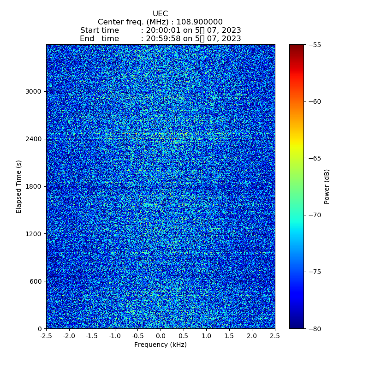Click the 0 y-axis tick label

(40, 329)
